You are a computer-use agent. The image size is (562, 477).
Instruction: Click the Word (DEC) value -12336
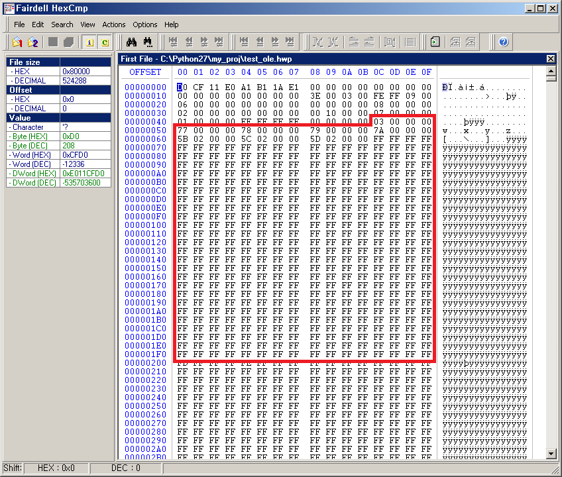[x=85, y=164]
